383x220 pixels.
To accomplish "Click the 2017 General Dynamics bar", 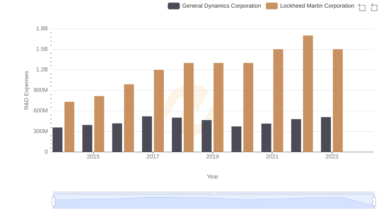I will click(147, 134).
